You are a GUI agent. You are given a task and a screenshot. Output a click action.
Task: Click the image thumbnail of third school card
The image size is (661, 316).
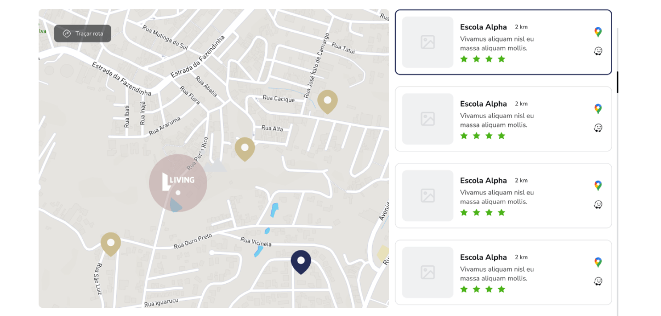(x=428, y=196)
